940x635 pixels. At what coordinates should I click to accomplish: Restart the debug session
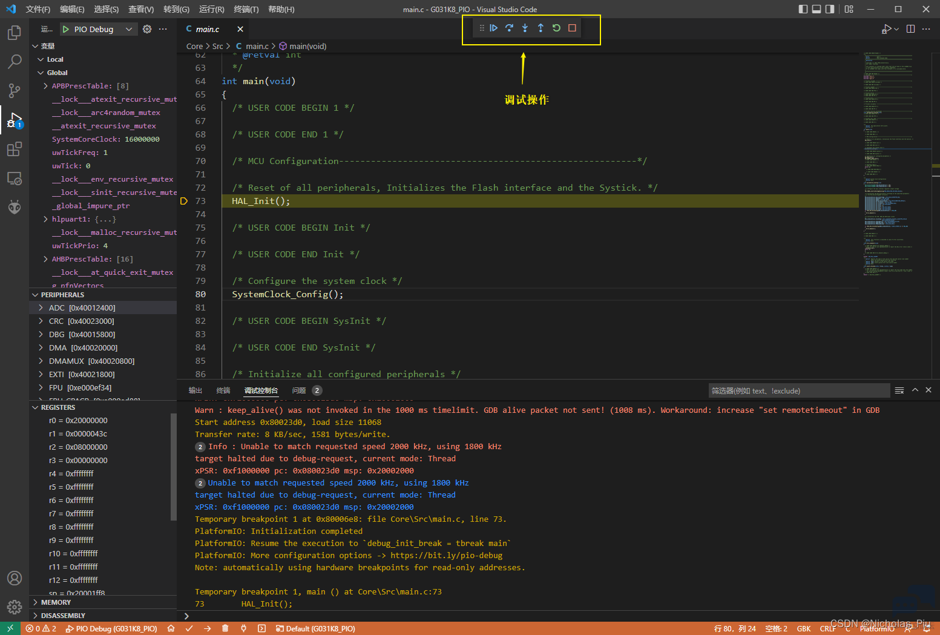click(556, 28)
